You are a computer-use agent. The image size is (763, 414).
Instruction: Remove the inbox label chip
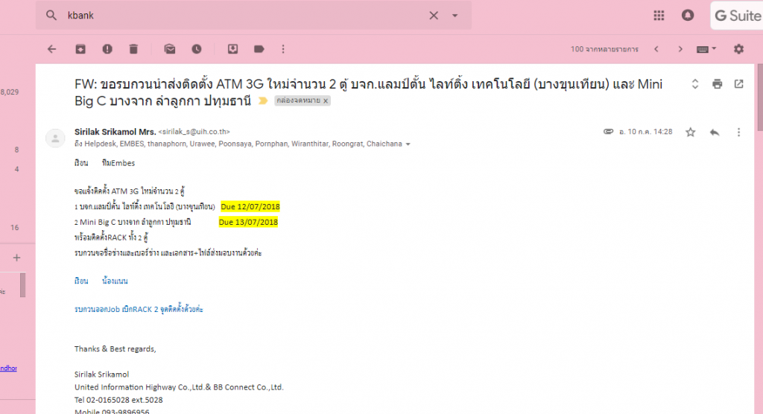click(x=326, y=101)
